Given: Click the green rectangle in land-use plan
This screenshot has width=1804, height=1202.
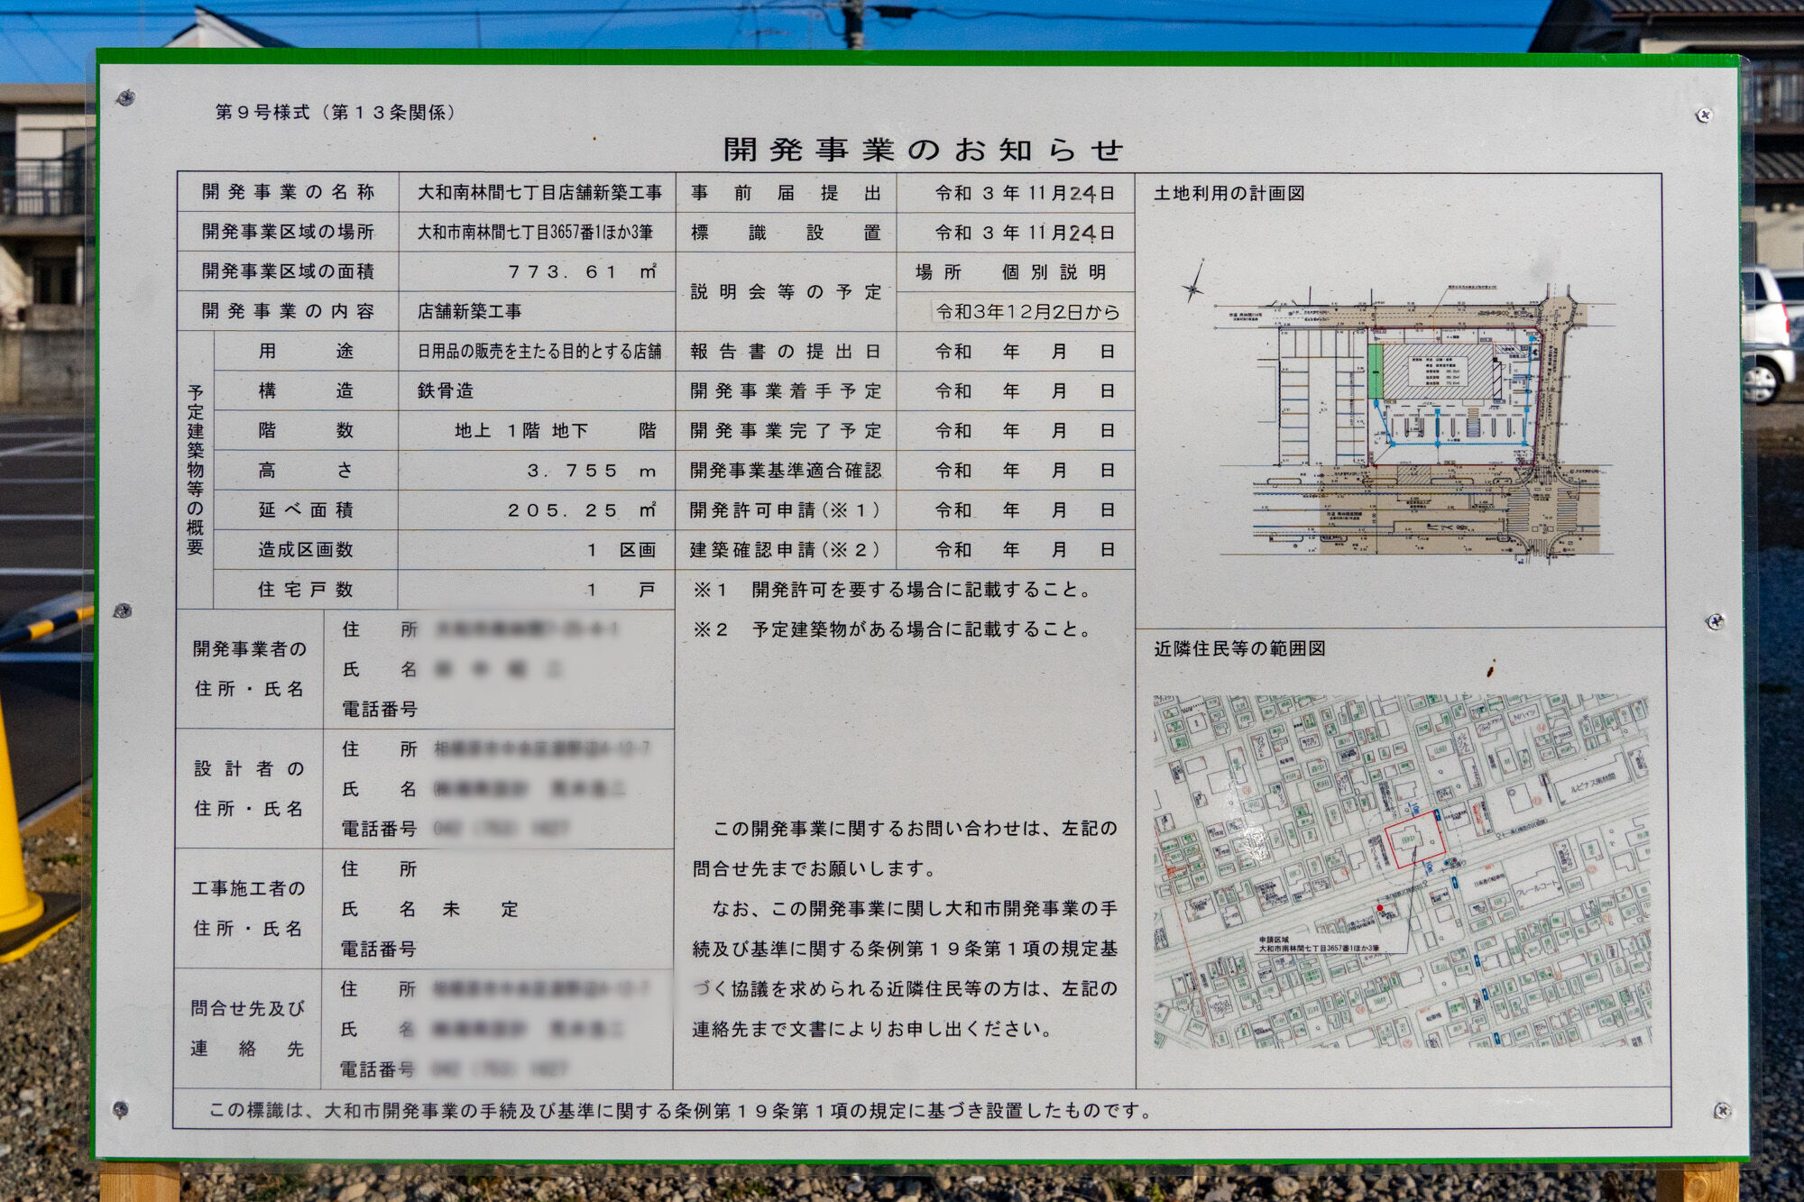Looking at the screenshot, I should pyautogui.click(x=1375, y=371).
